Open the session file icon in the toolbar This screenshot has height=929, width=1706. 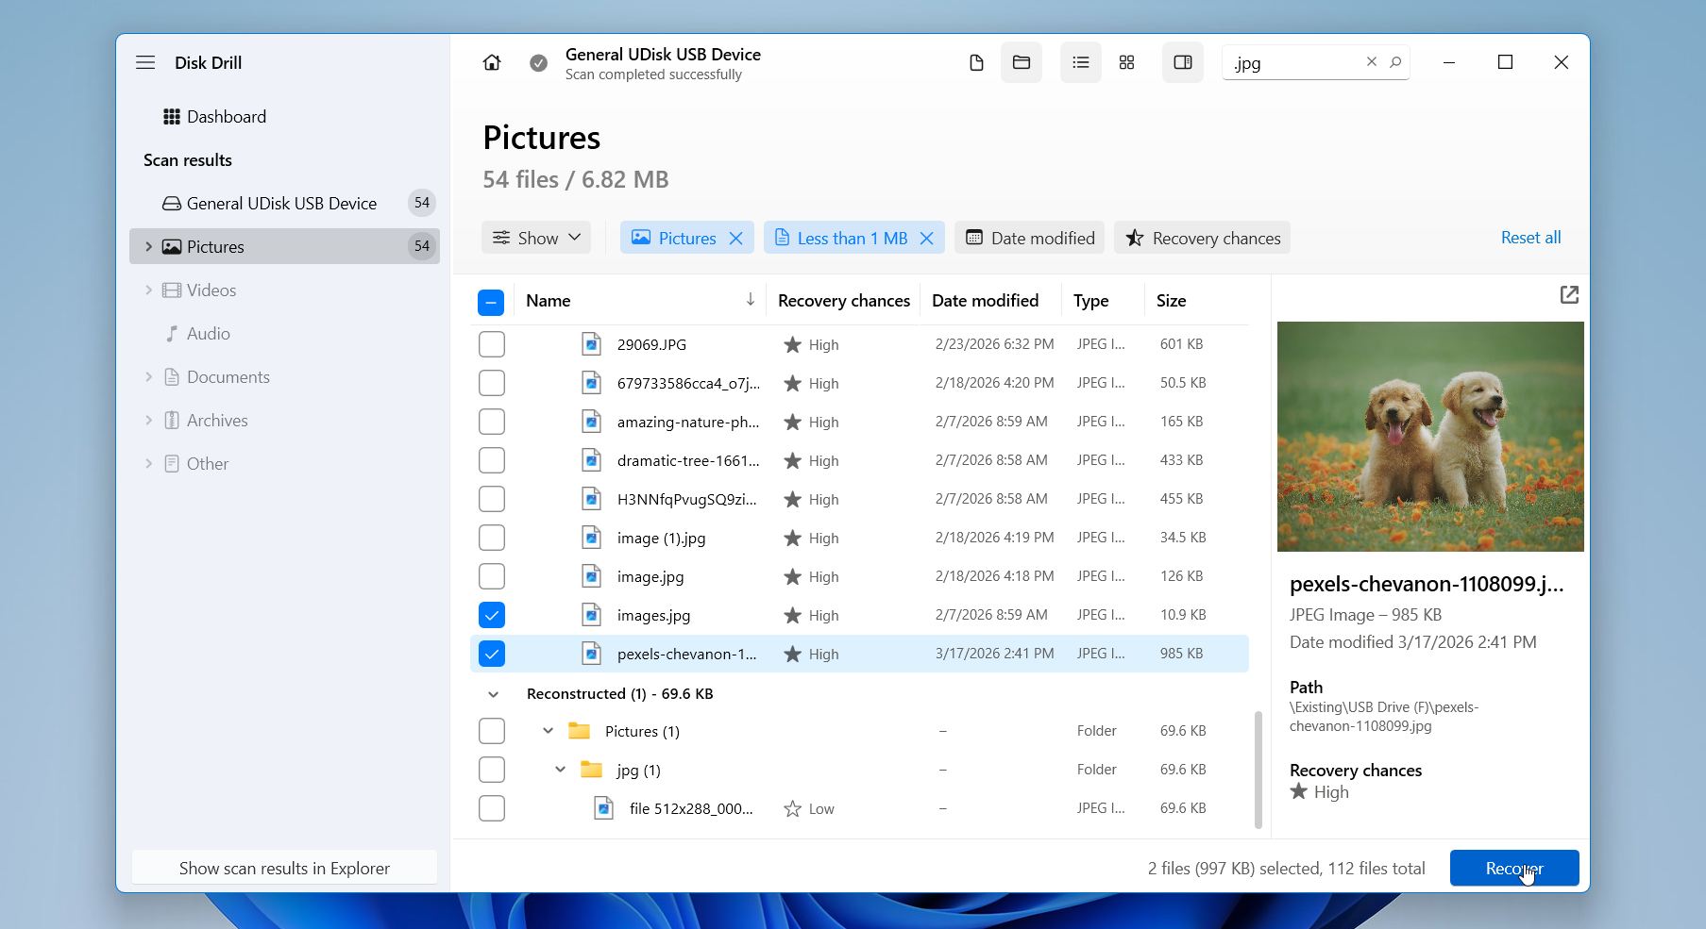976,62
